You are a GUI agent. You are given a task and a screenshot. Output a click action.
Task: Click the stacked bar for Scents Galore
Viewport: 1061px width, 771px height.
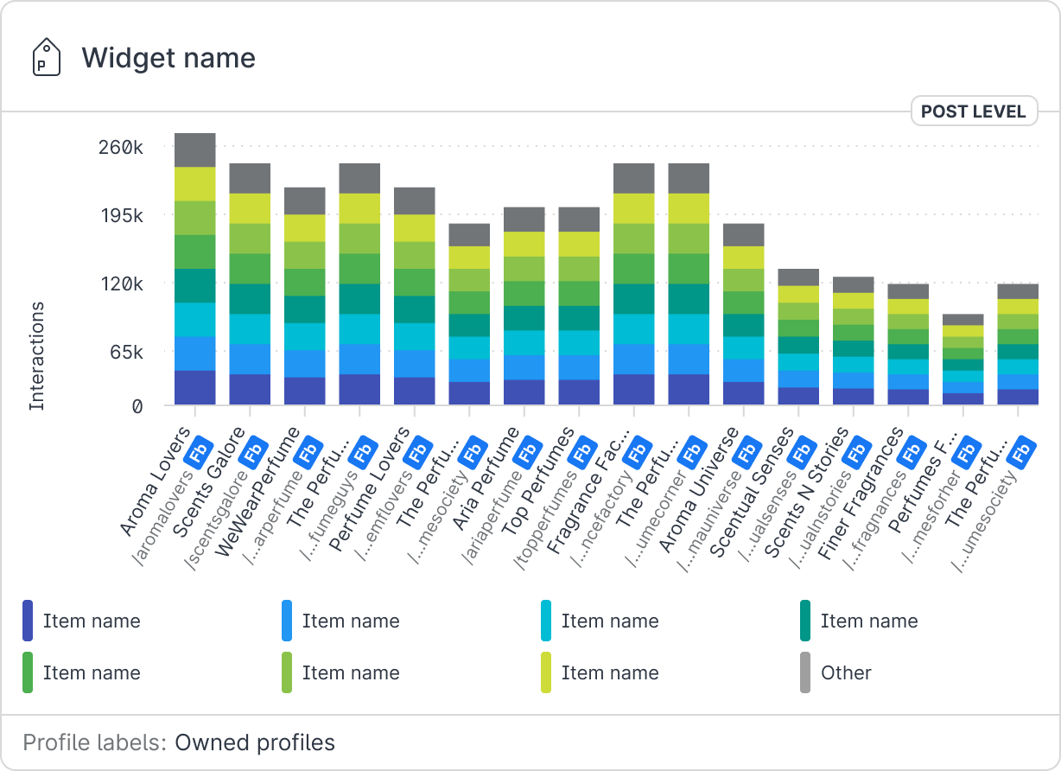250,284
